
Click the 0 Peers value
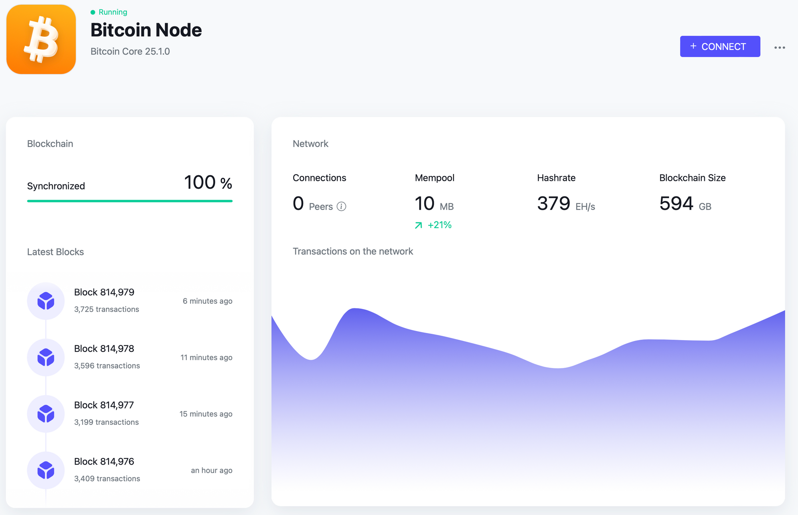313,204
